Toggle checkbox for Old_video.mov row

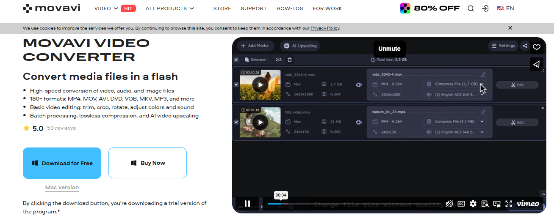[236, 122]
